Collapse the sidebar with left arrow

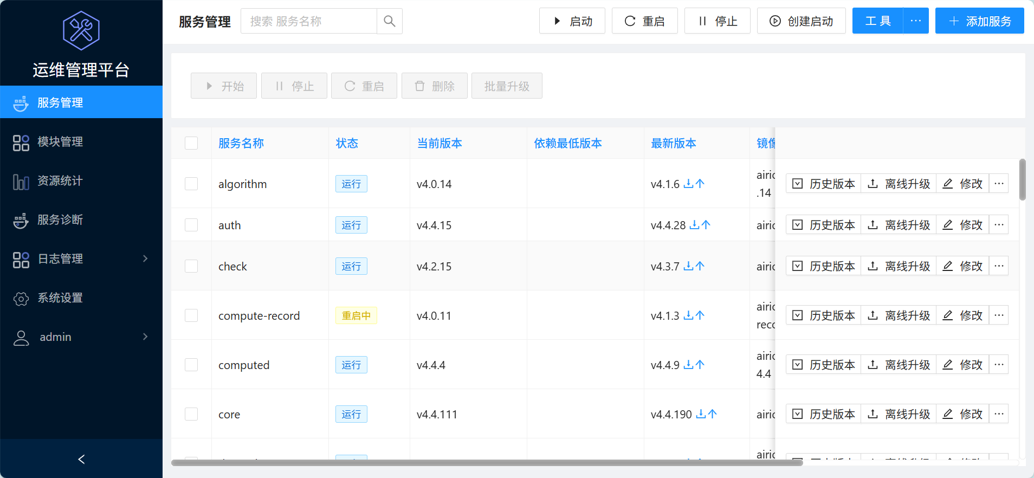pos(81,459)
